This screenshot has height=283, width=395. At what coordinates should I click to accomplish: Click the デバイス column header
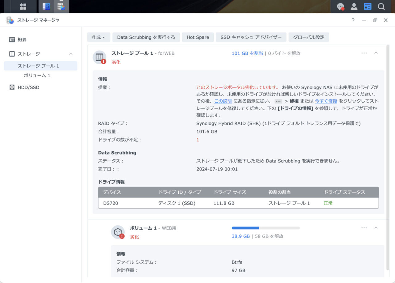click(x=112, y=192)
